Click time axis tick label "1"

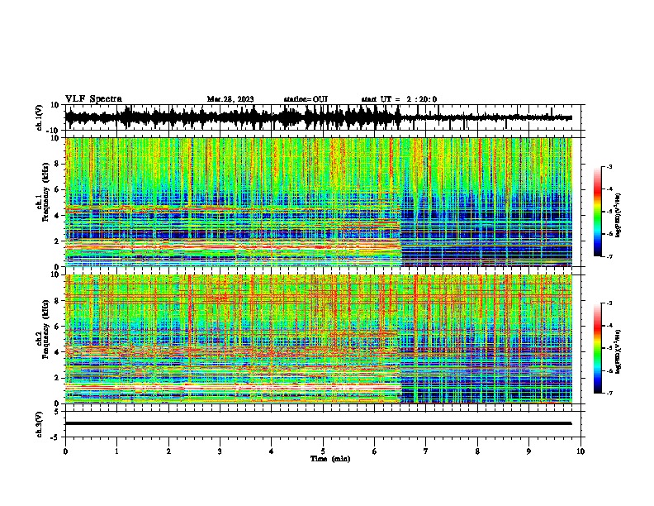tap(116, 451)
